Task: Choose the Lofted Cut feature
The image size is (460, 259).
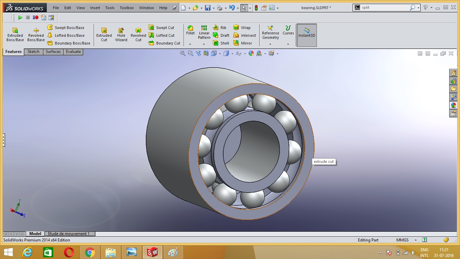Action: click(x=162, y=35)
